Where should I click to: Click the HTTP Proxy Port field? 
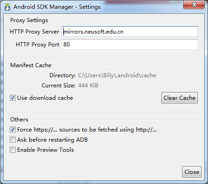130,45
